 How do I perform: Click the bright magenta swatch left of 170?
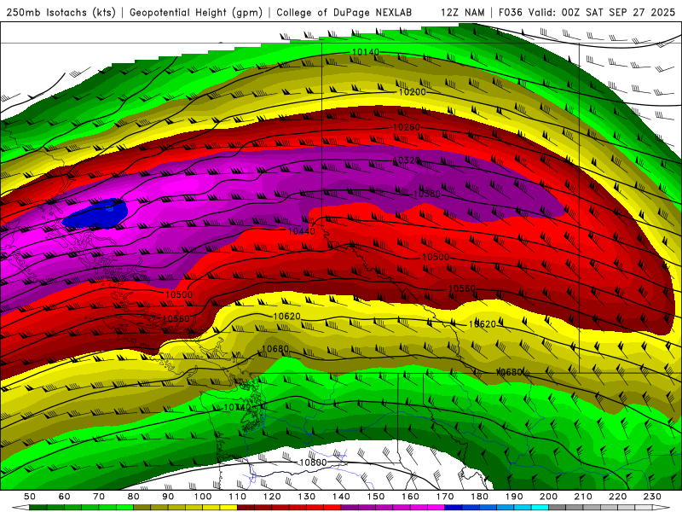(x=436, y=508)
